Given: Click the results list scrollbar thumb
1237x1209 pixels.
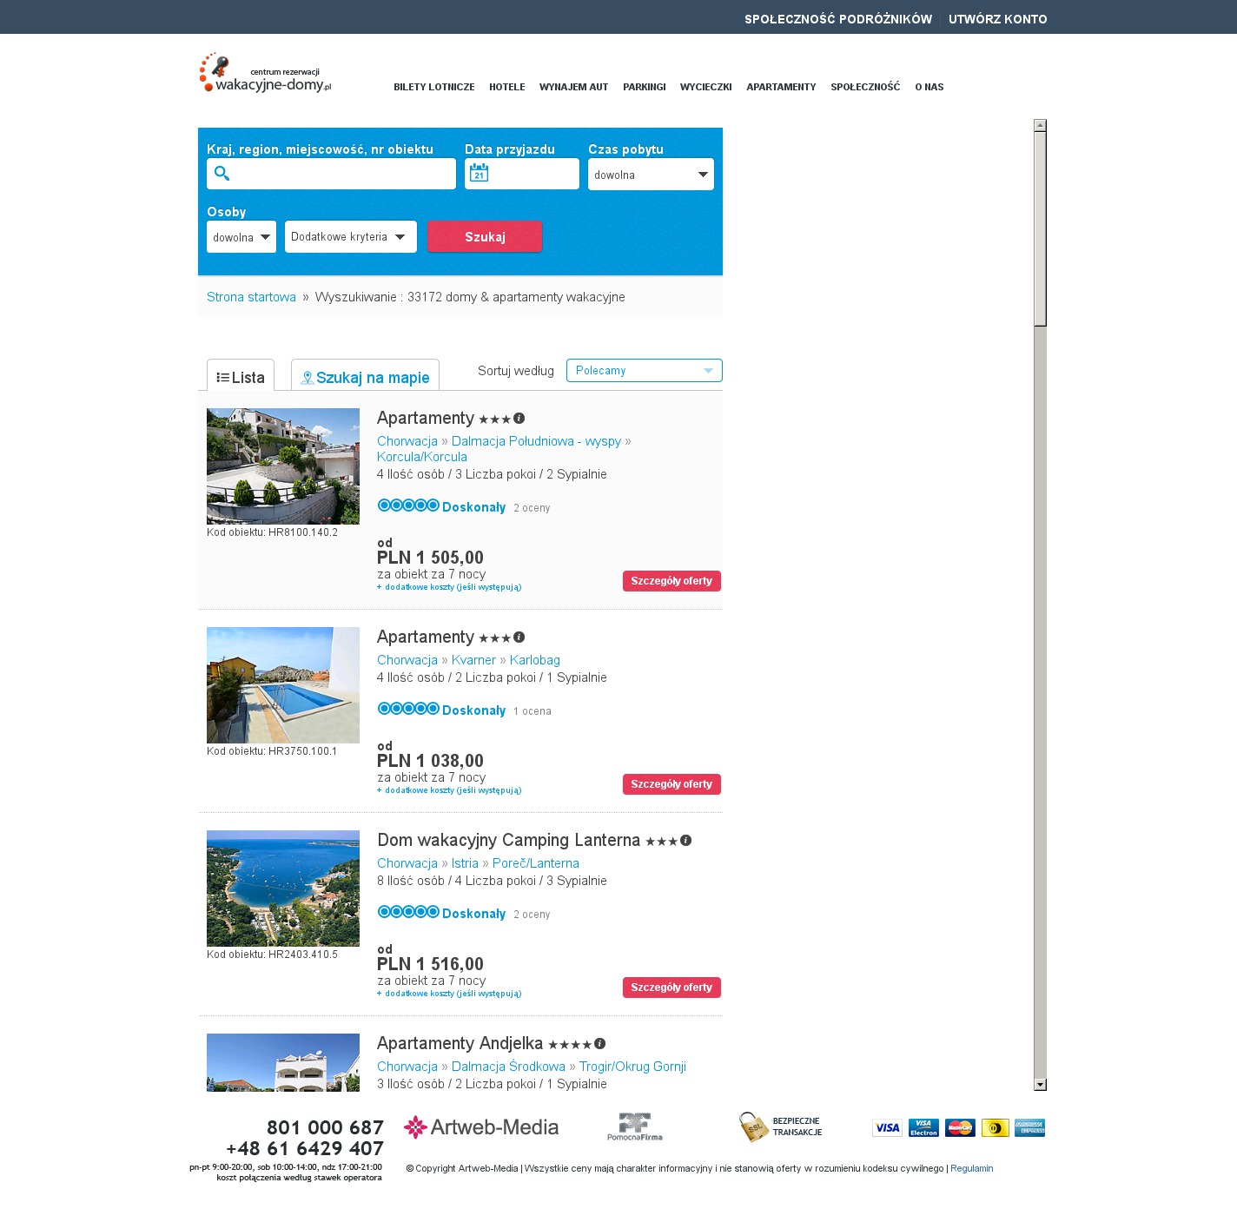Looking at the screenshot, I should point(1040,229).
